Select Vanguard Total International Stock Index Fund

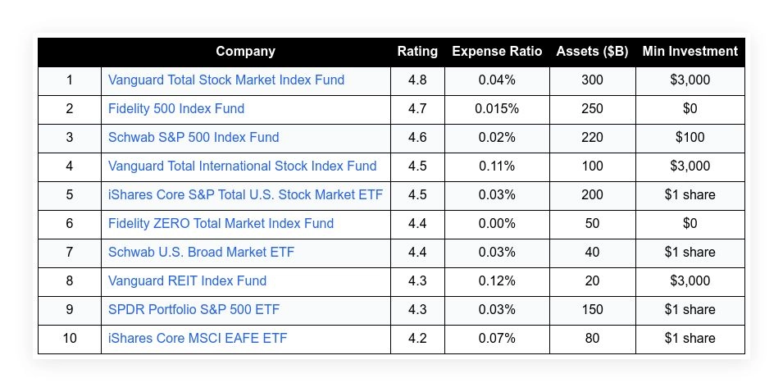[243, 166]
